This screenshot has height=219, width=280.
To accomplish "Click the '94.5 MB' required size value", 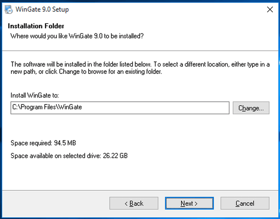I will pos(65,143).
